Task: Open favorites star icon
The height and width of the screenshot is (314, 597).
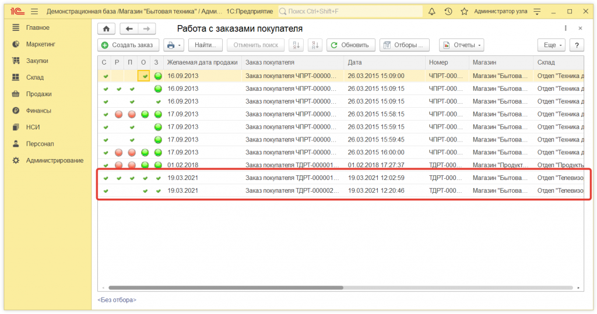Action: click(464, 12)
